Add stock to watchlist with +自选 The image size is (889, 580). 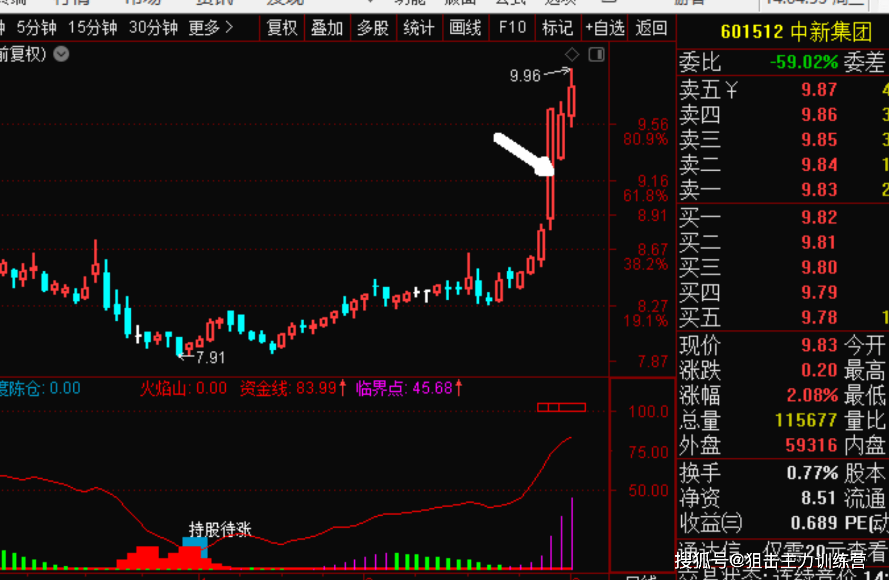point(605,27)
